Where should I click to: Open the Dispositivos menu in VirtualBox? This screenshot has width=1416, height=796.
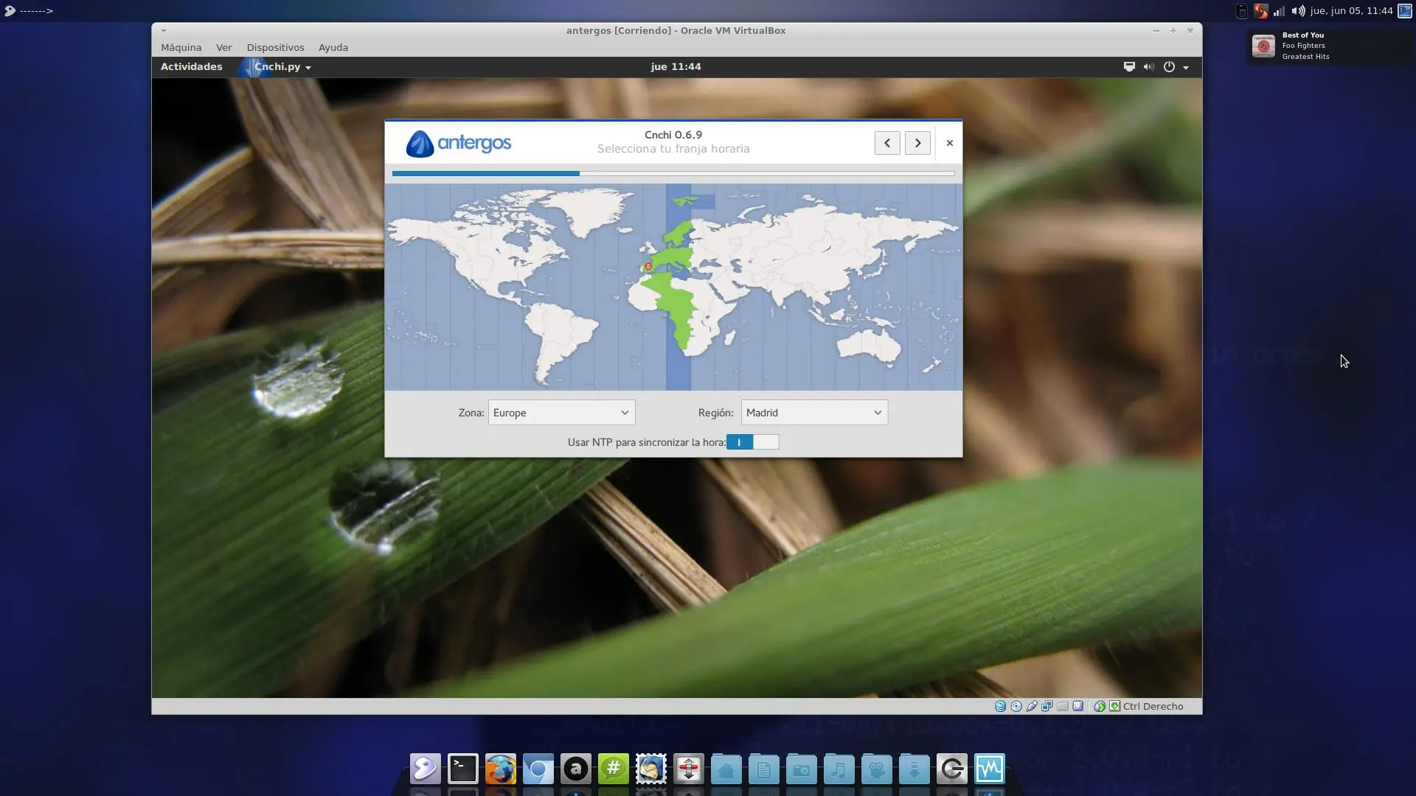(275, 47)
